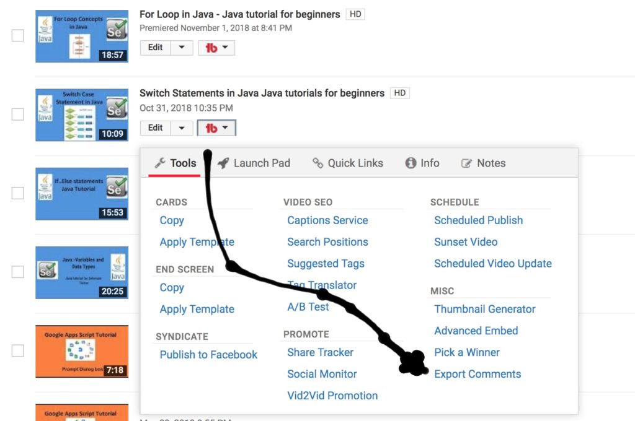This screenshot has width=635, height=421.
Task: Check the For Loop video checkbox
Action: (x=17, y=35)
